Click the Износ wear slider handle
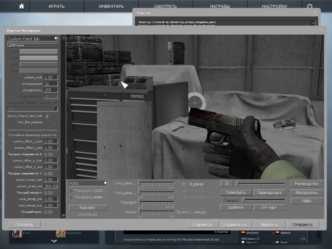Viewport: 332px width, 249px height. tap(139, 210)
